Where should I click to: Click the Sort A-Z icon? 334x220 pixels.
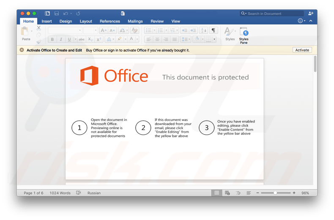tap(203, 31)
